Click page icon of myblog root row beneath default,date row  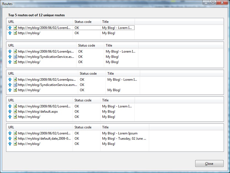[x=15, y=144]
